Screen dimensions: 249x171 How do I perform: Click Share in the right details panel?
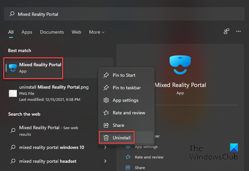(140, 167)
